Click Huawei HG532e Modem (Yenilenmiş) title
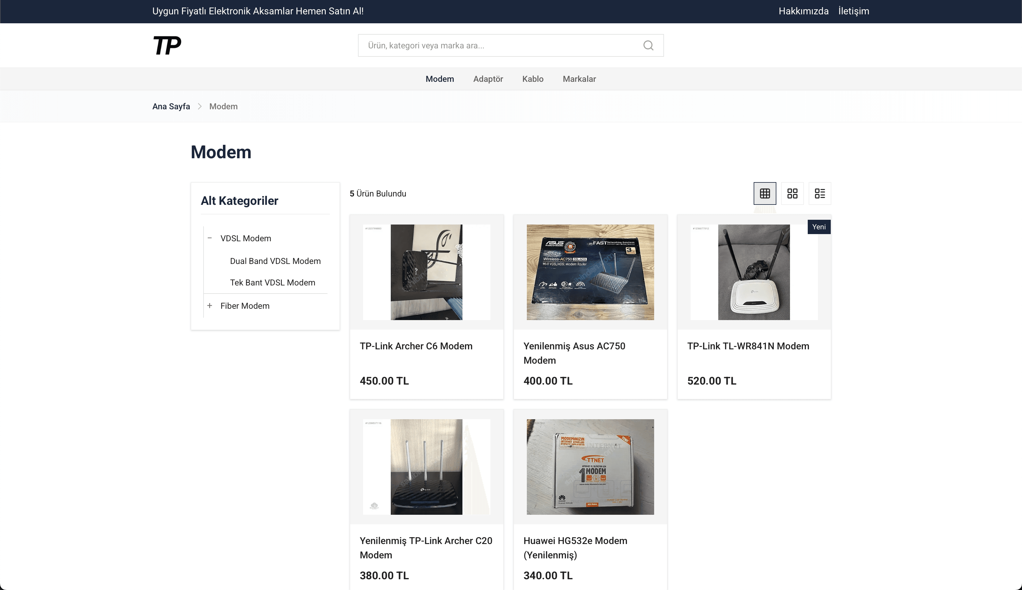Image resolution: width=1022 pixels, height=590 pixels. [575, 548]
